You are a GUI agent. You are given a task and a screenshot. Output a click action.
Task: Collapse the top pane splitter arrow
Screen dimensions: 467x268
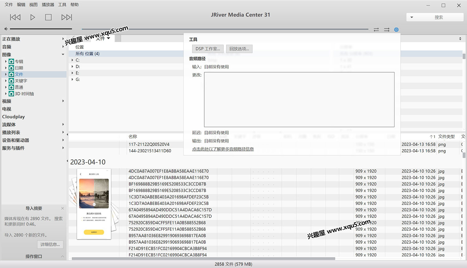click(x=67, y=134)
